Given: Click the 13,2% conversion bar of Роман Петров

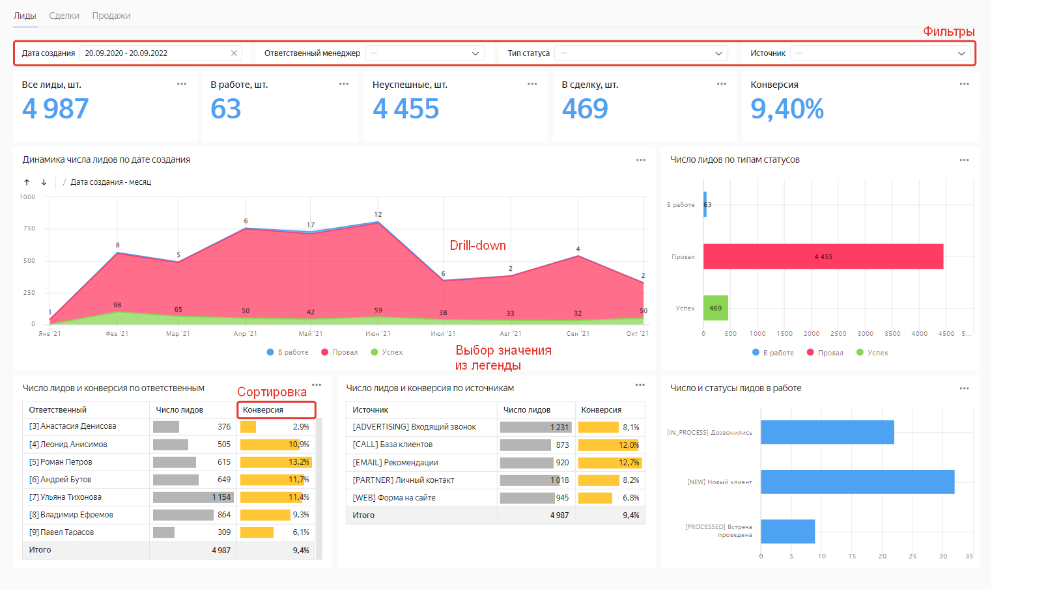Looking at the screenshot, I should tap(276, 462).
